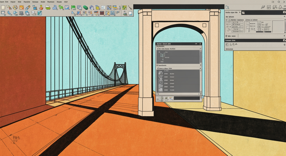Select the green oval pill icon
The width and height of the screenshot is (286, 156).
85,8
